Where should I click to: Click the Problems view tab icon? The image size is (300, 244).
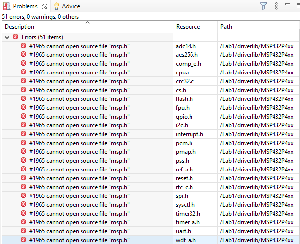(x=6, y=6)
